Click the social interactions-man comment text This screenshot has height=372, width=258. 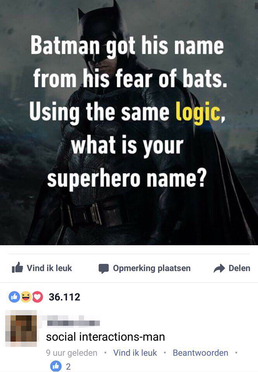pyautogui.click(x=105, y=337)
